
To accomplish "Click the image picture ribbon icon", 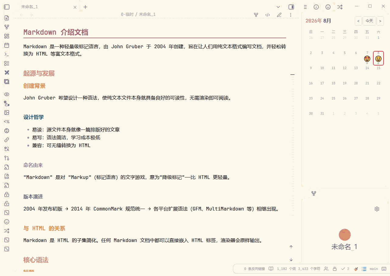I will pyautogui.click(x=7, y=113).
